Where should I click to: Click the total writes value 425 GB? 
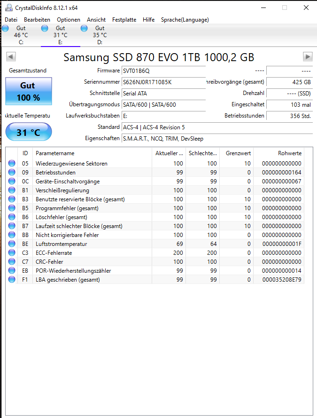coord(290,82)
